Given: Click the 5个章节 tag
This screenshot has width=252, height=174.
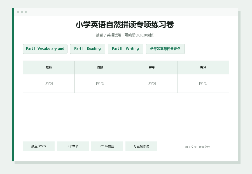Looking at the screenshot, I should pyautogui.click(x=73, y=146).
